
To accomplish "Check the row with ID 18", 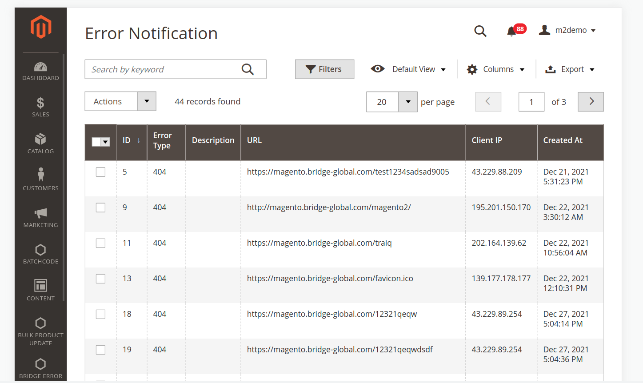I will pos(101,314).
